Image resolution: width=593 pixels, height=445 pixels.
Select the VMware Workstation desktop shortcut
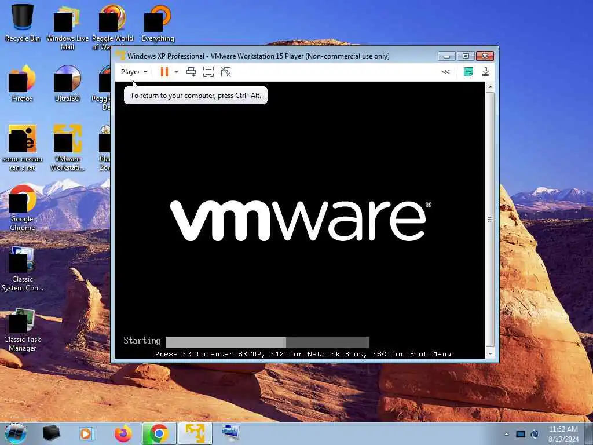click(67, 148)
